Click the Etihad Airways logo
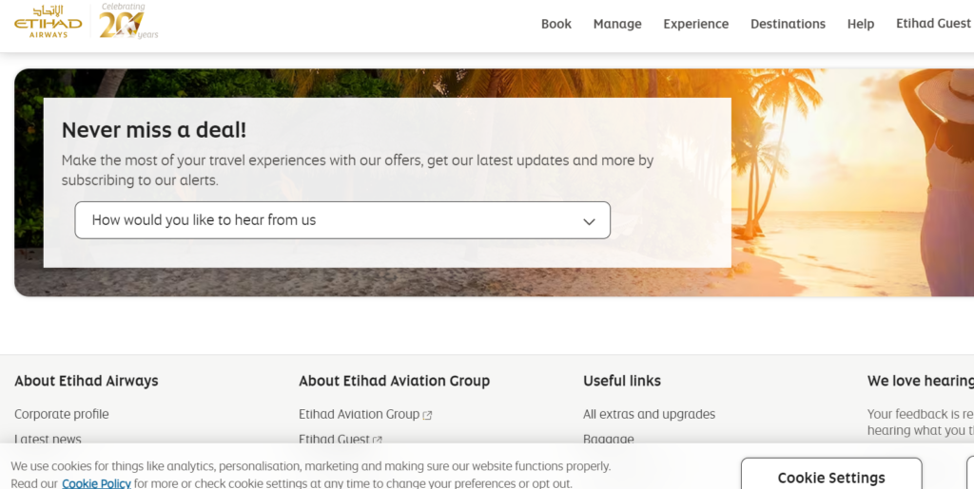This screenshot has width=974, height=489. coord(48,22)
